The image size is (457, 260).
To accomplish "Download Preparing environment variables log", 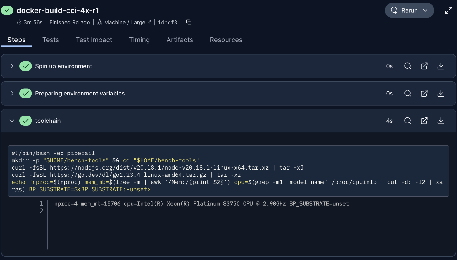I will [x=441, y=94].
